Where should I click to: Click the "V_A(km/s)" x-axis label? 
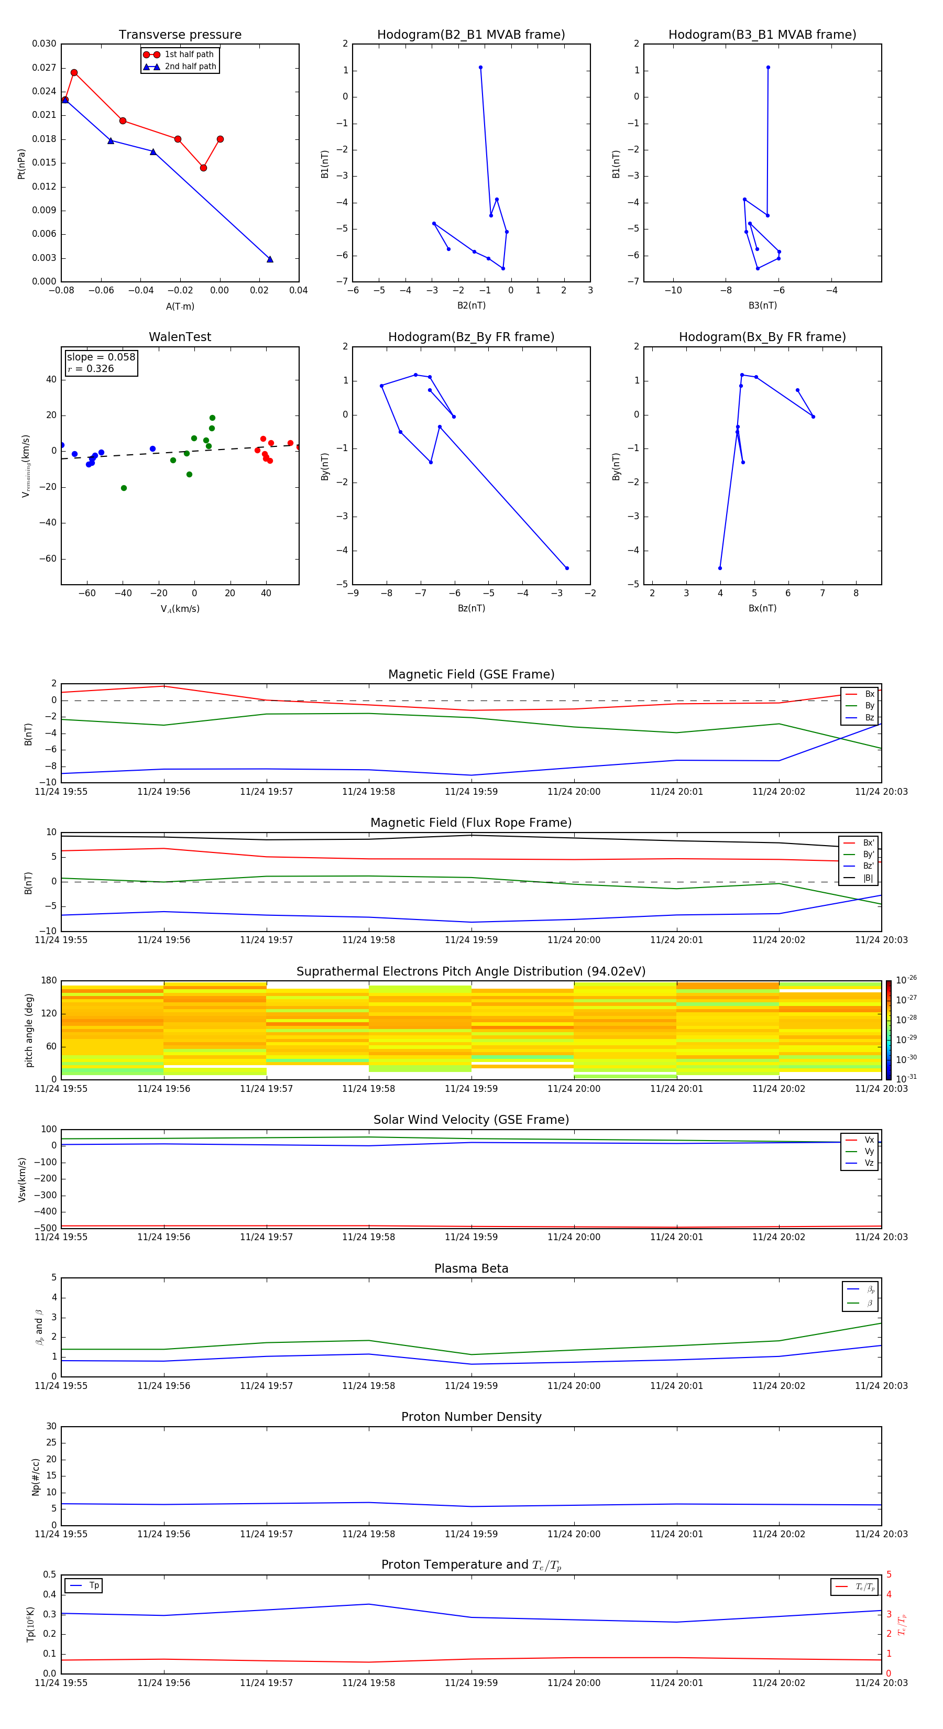click(x=180, y=609)
